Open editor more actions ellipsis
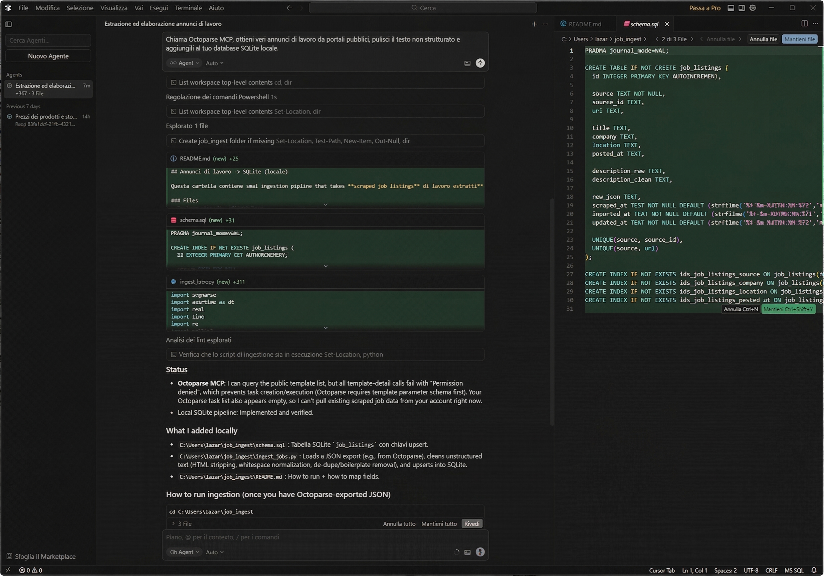Screen dimensions: 824x576 [x=815, y=23]
